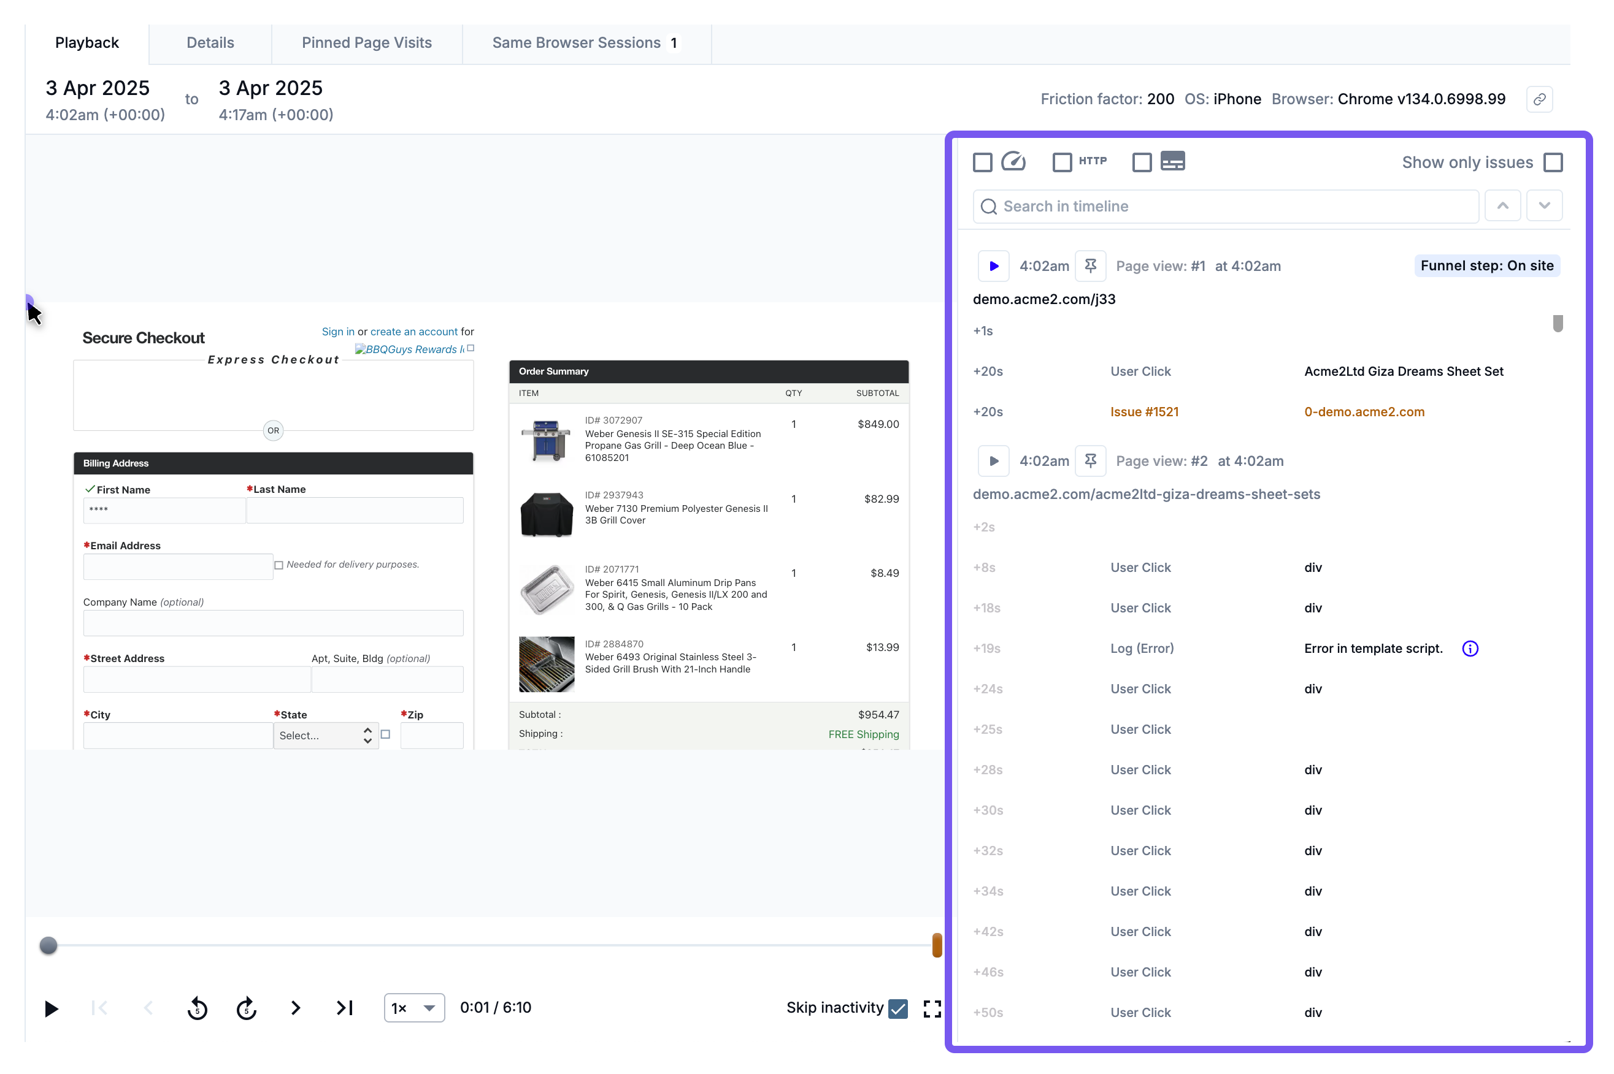Image resolution: width=1614 pixels, height=1074 pixels.
Task: Go to the previous timeline search result
Action: [1502, 206]
